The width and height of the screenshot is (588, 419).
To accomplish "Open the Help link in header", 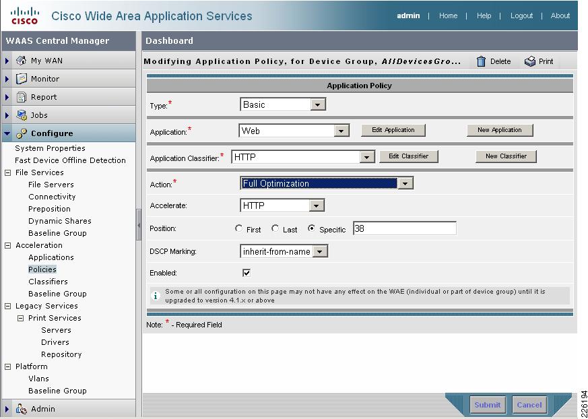I will [x=484, y=15].
